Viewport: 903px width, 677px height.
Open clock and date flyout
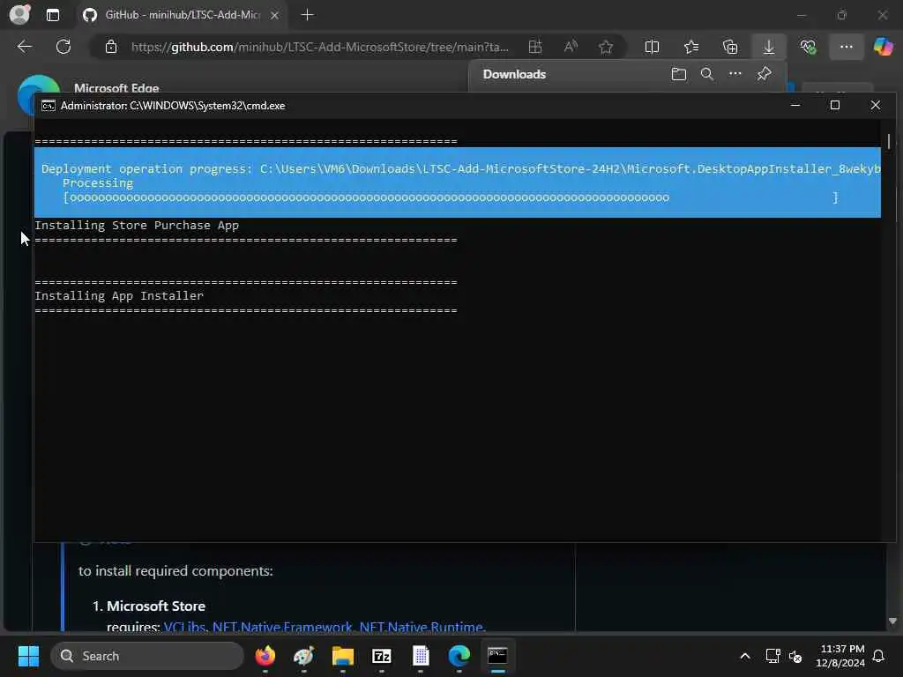click(x=840, y=656)
